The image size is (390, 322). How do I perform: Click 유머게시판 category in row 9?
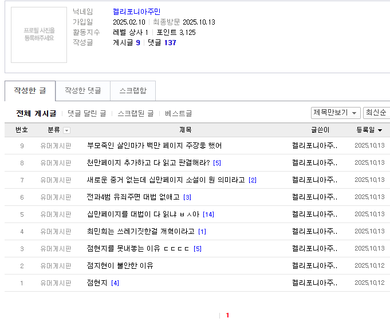(x=56, y=146)
